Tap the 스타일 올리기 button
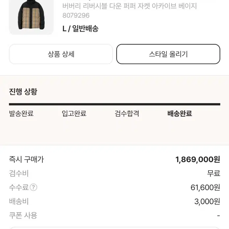The width and height of the screenshot is (229, 229). tap(168, 54)
